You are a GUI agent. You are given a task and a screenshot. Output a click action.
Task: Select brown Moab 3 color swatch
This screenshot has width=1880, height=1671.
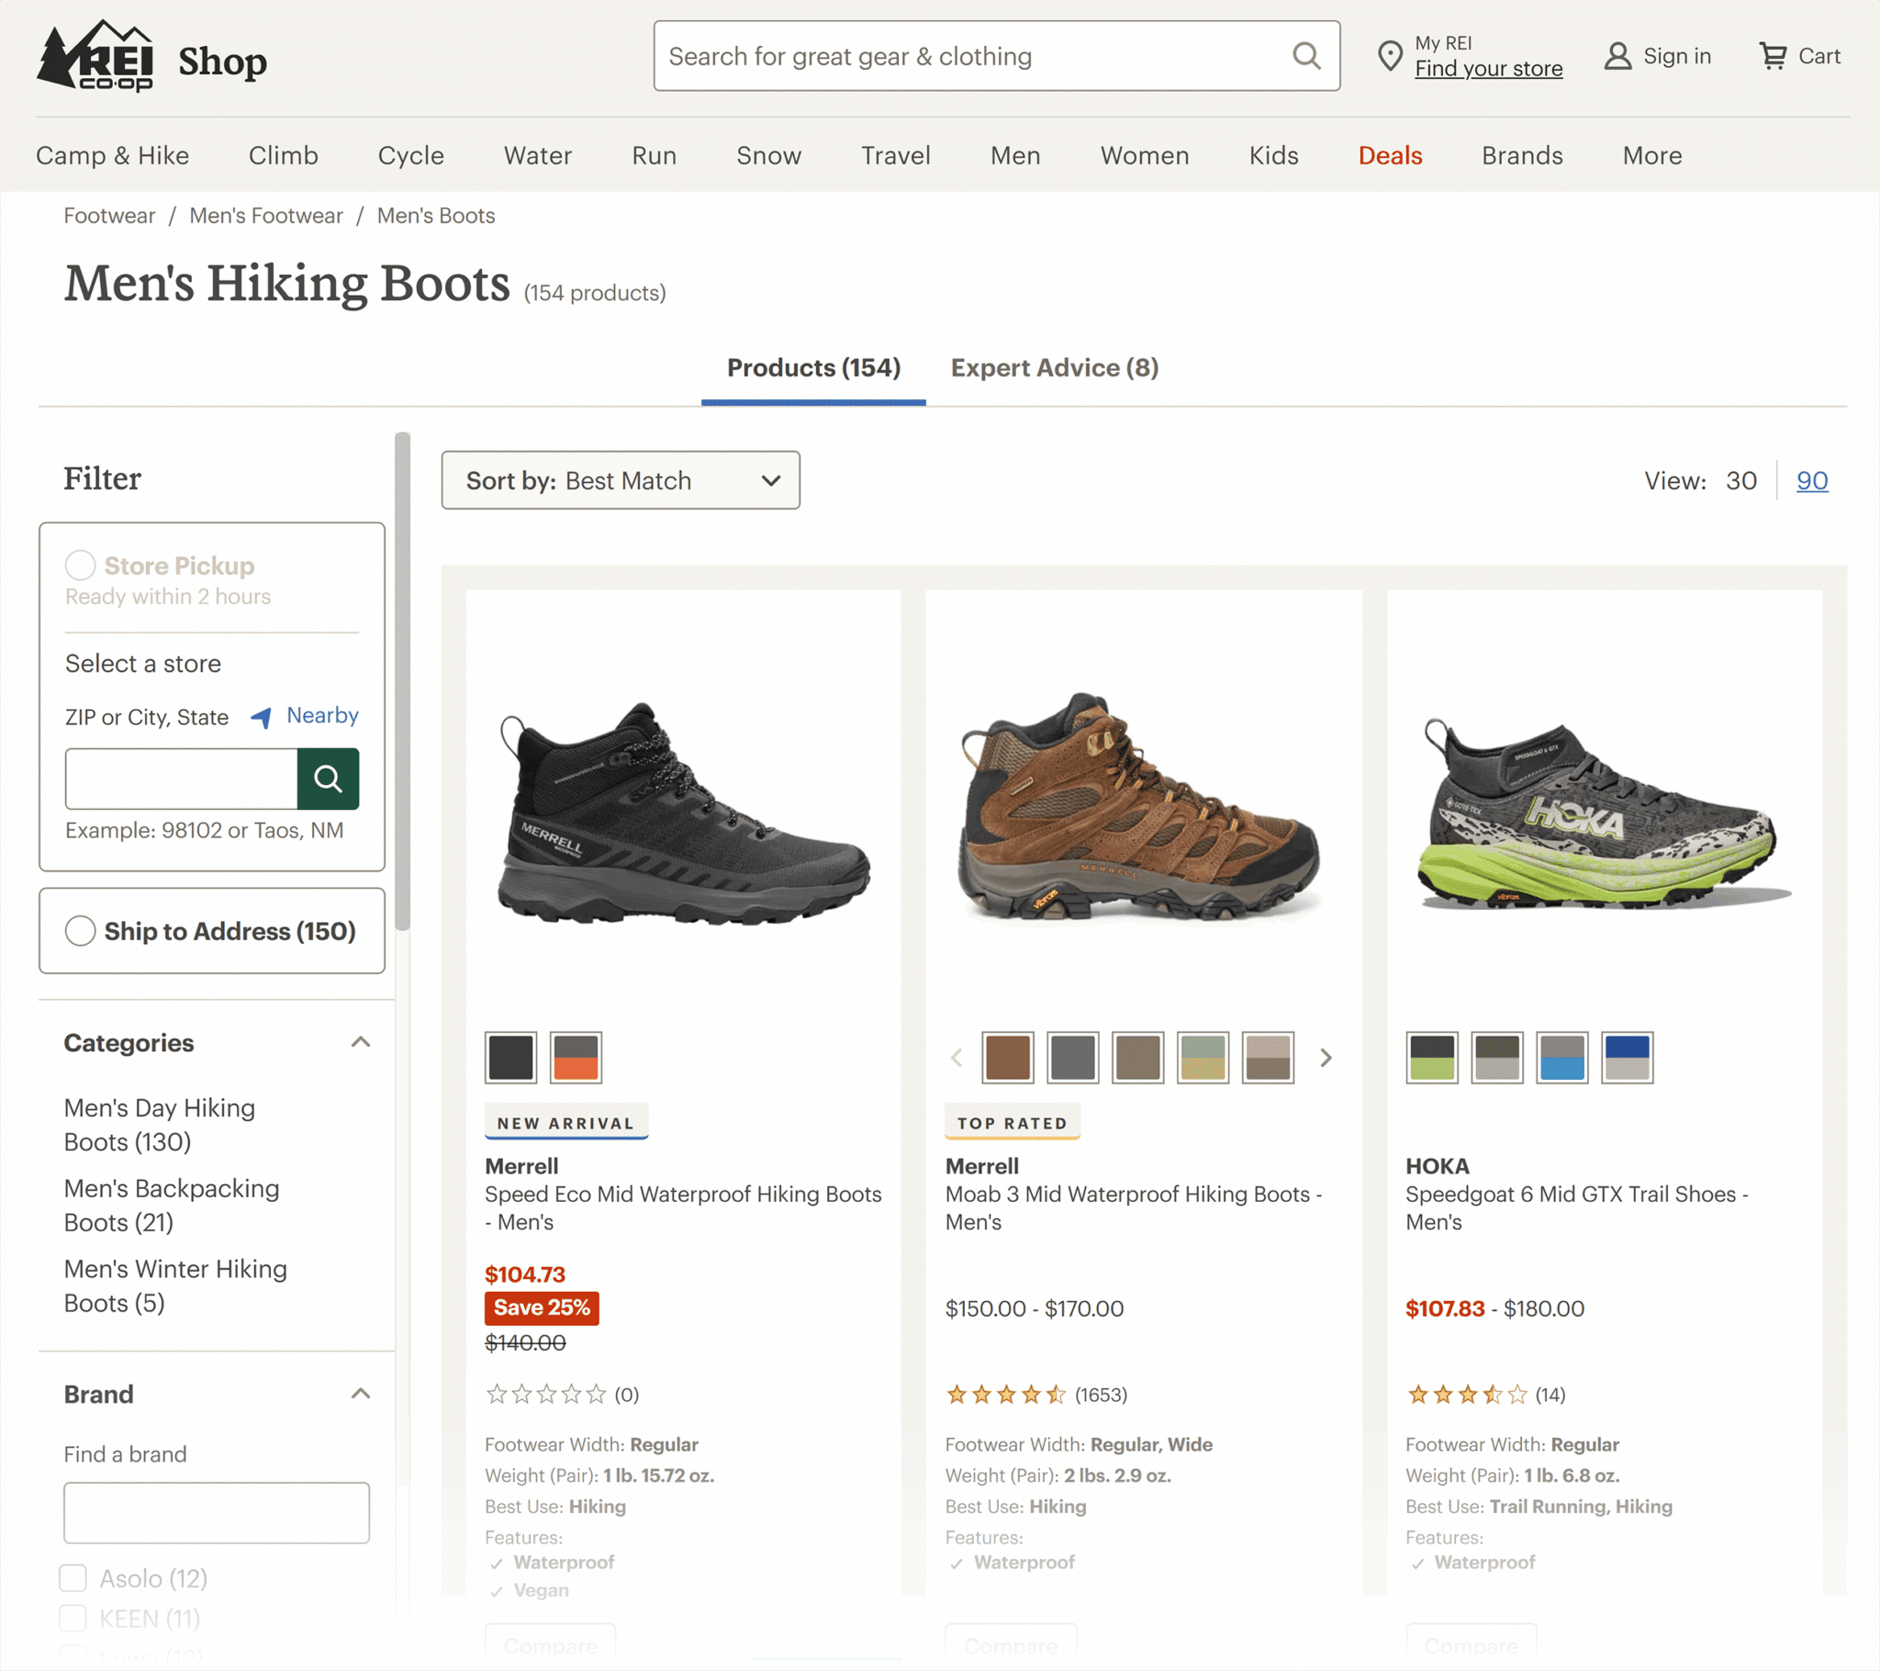pyautogui.click(x=1007, y=1058)
